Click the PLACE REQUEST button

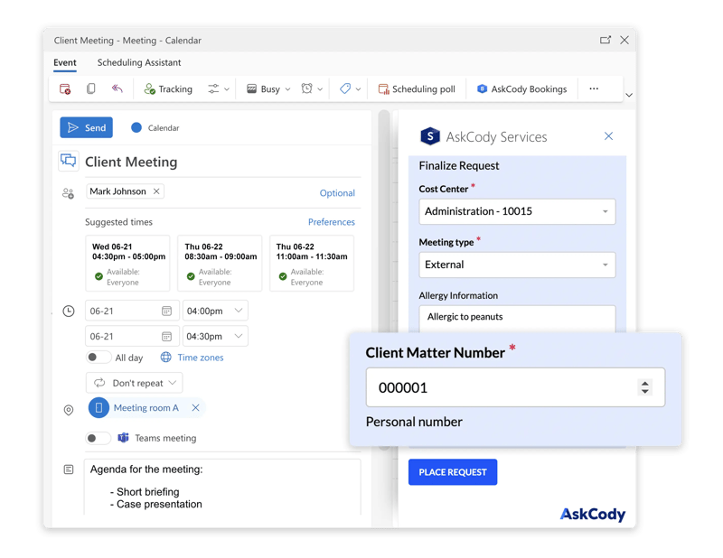pos(453,472)
